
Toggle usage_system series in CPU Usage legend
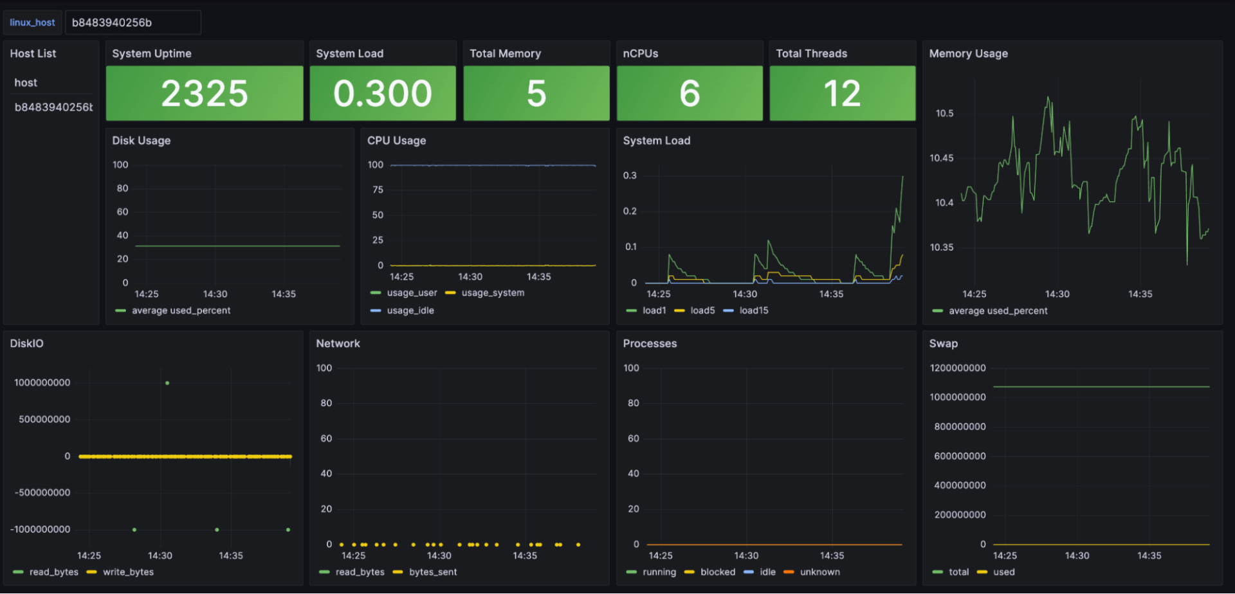coord(493,292)
